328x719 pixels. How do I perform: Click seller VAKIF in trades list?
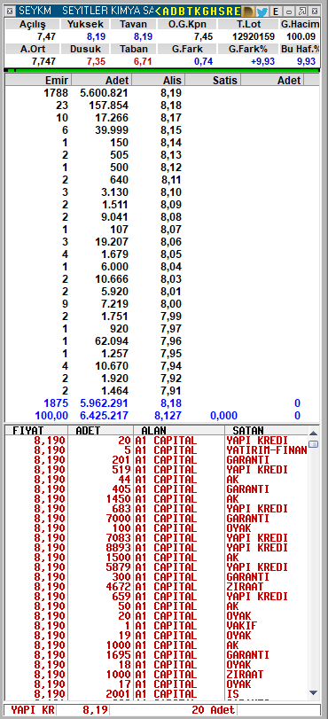click(x=242, y=625)
